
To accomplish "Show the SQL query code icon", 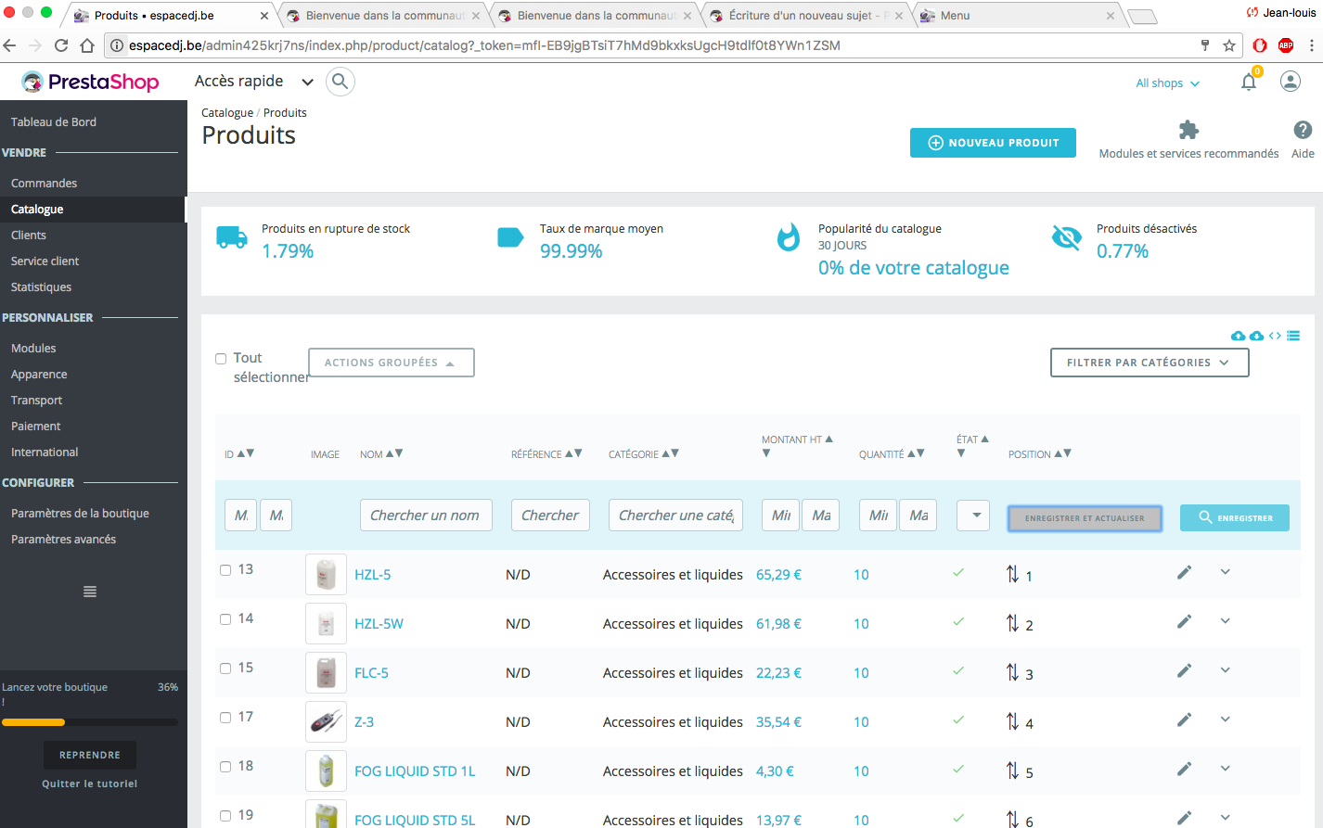I will click(1275, 336).
